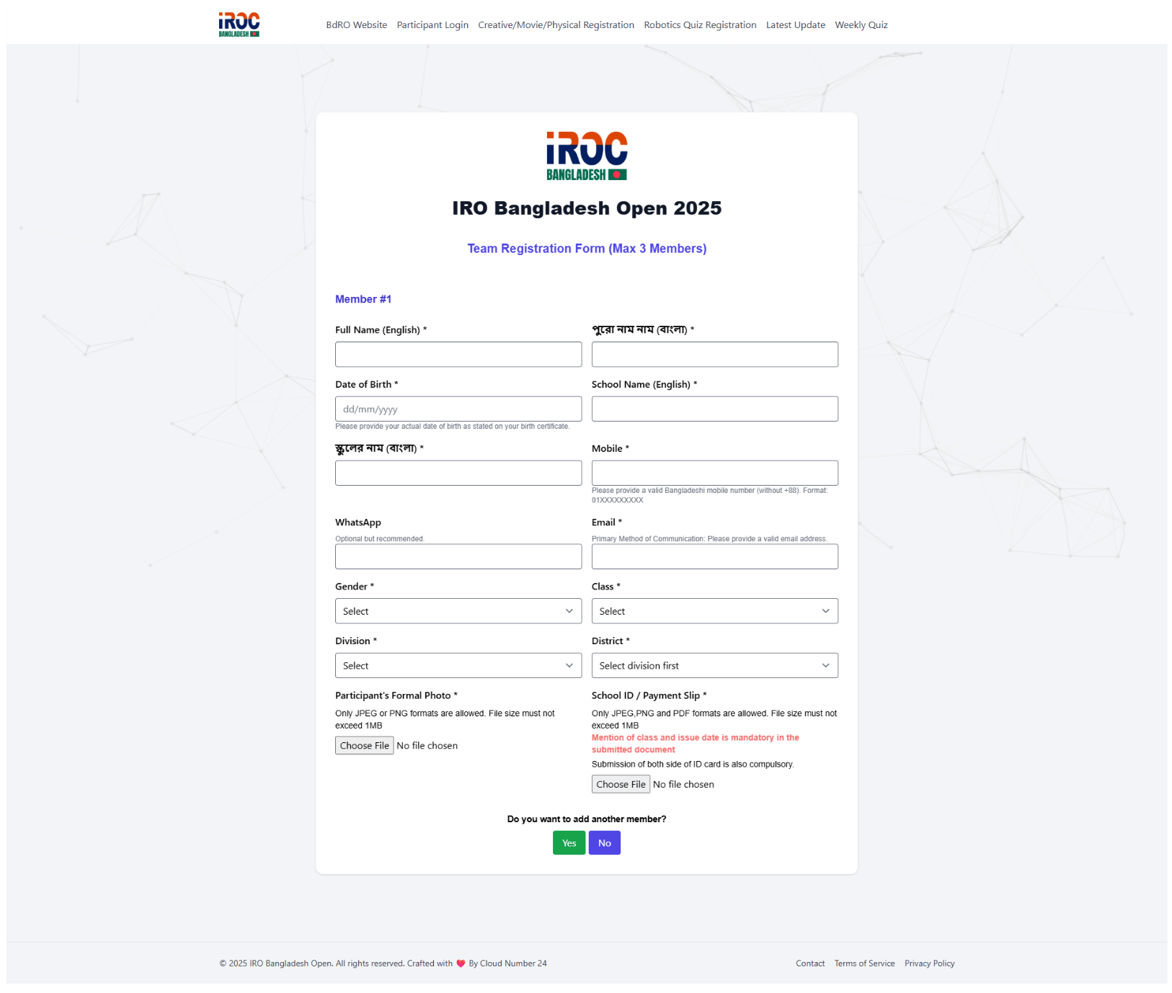Click the red 'Mention of class and issue date' notice

coord(695,744)
